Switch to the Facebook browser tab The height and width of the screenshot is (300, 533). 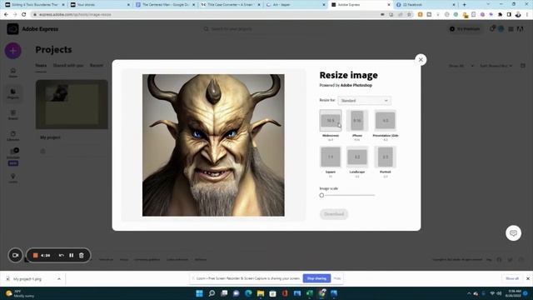pos(425,5)
